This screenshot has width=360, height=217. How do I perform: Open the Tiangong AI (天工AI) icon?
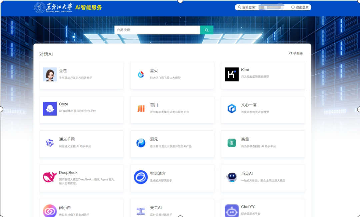pos(141,211)
